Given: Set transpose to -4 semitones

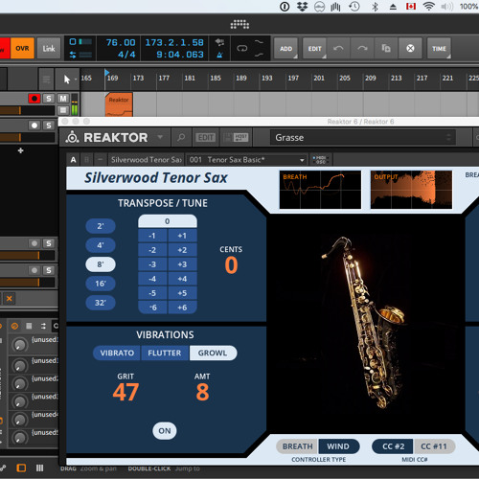Looking at the screenshot, I should [x=152, y=279].
